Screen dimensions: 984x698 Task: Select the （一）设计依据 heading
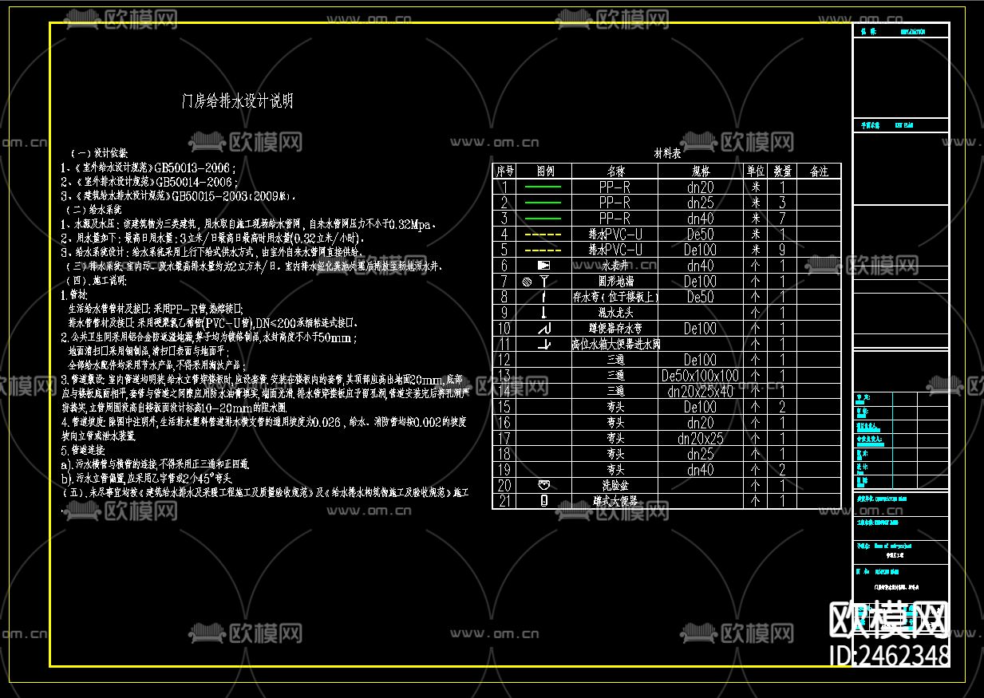coord(98,152)
